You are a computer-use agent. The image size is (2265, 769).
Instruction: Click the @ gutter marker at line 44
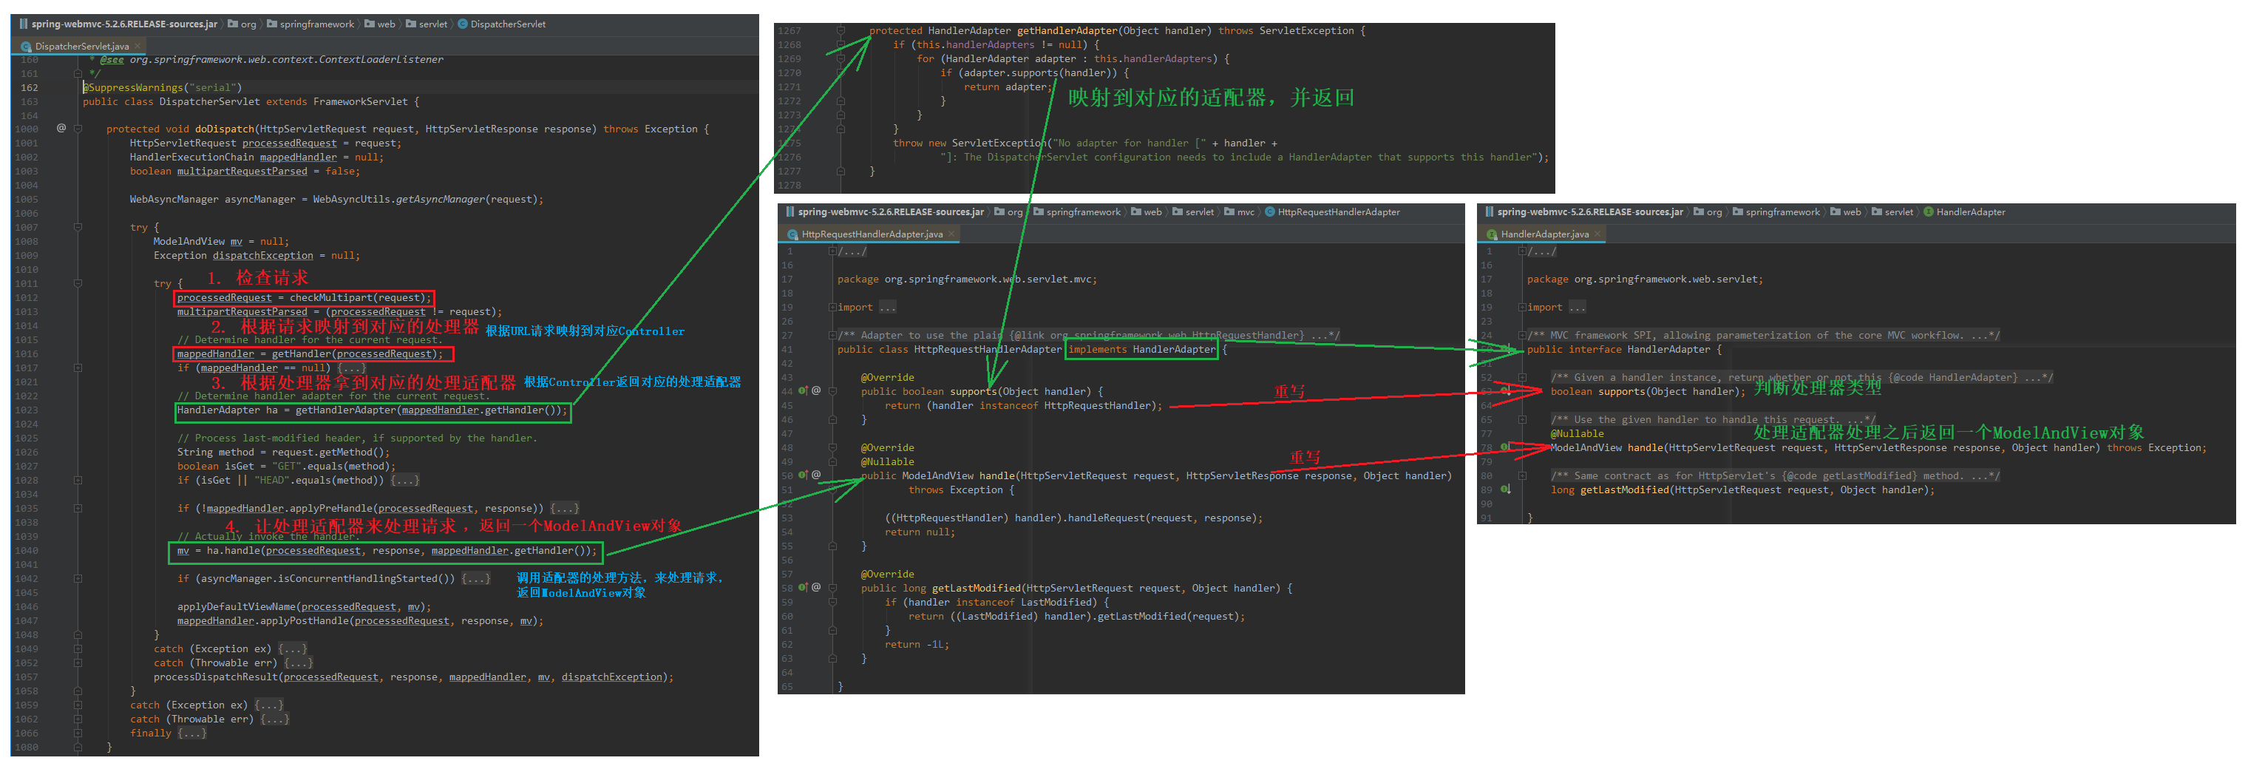point(816,390)
